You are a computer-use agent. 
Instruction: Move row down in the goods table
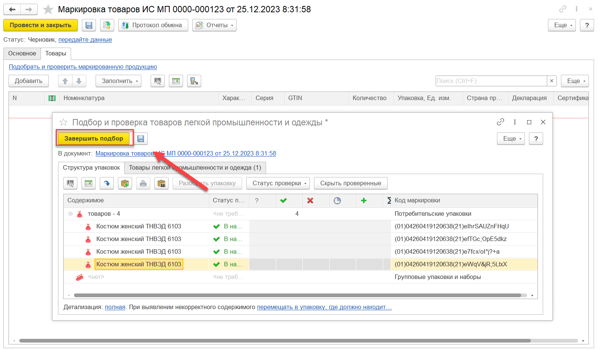coord(79,81)
